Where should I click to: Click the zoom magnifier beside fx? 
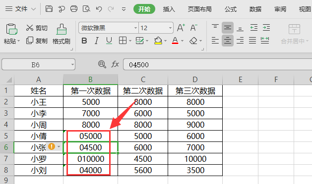(x=102, y=64)
